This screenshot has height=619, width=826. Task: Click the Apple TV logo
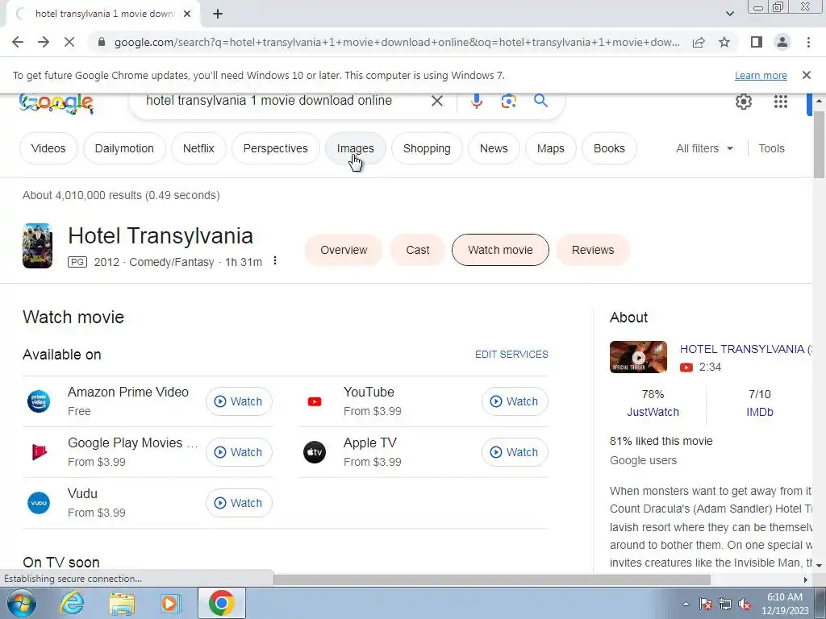(315, 452)
